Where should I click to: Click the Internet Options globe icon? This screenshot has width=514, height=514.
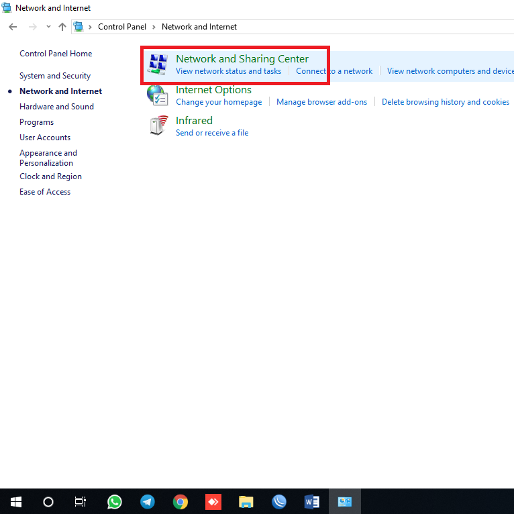[157, 96]
